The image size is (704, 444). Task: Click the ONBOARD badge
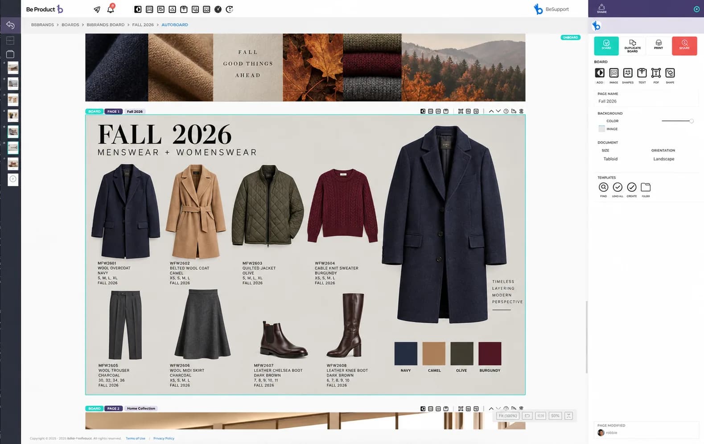pos(570,37)
